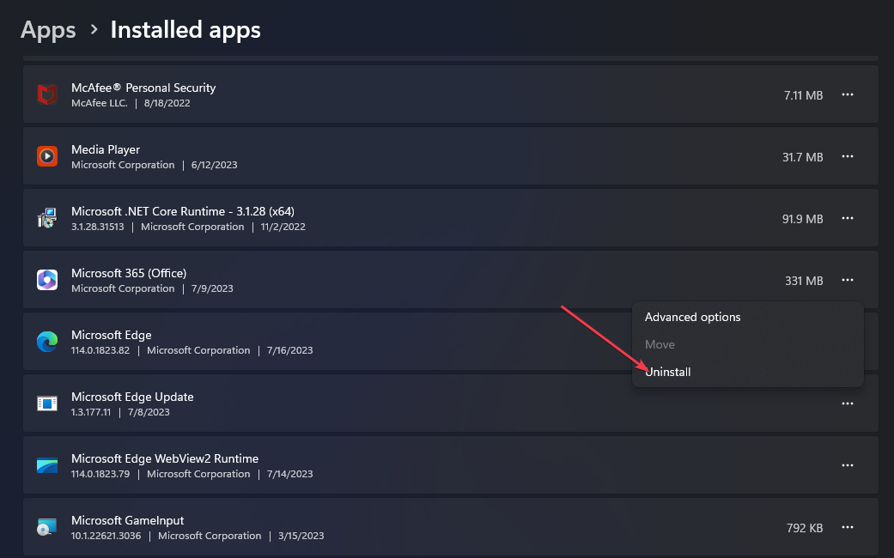Open more options for .NET Core Runtime
Viewport: 894px width, 558px height.
tap(848, 218)
